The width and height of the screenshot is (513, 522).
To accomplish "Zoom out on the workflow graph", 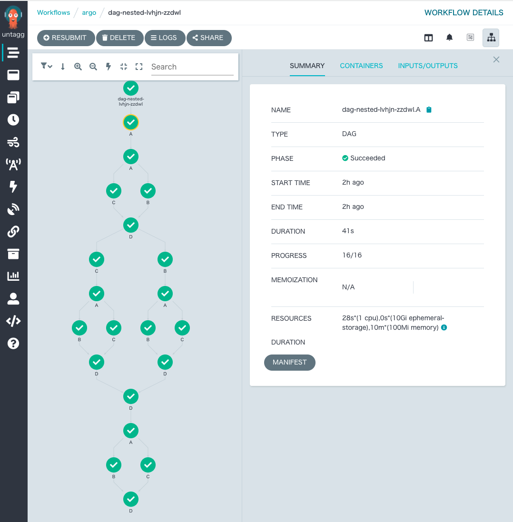I will 93,67.
